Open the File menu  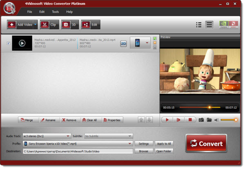click(x=29, y=11)
